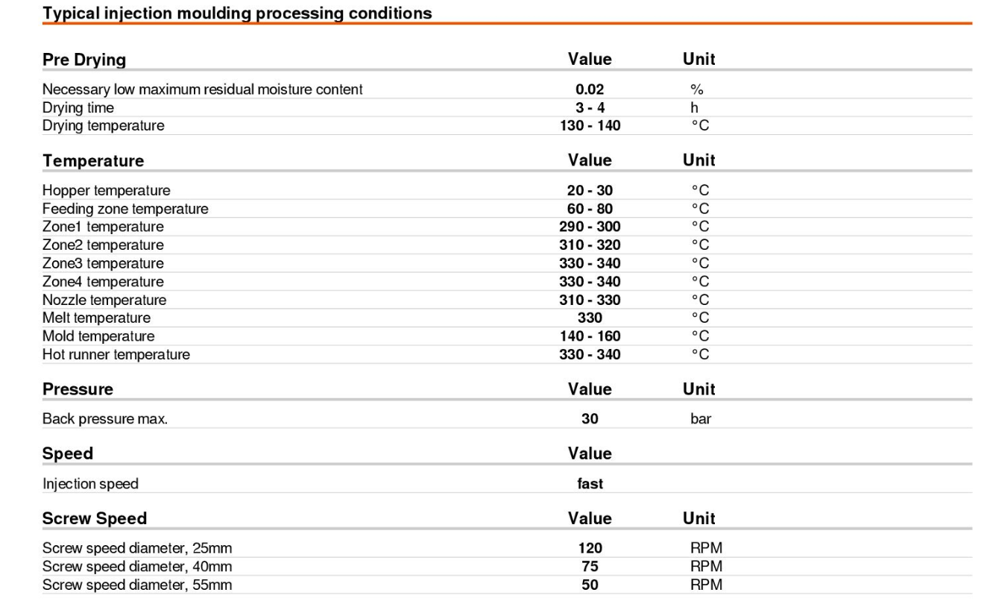Click the 130 - 140 drying temperature value
The image size is (984, 604).
click(x=589, y=126)
